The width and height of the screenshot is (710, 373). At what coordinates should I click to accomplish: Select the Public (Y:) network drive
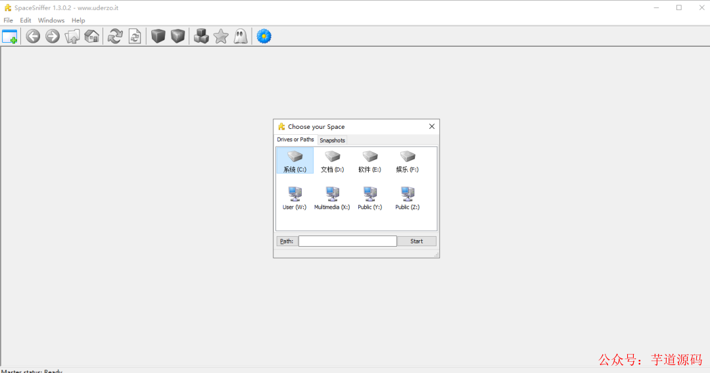coord(370,199)
